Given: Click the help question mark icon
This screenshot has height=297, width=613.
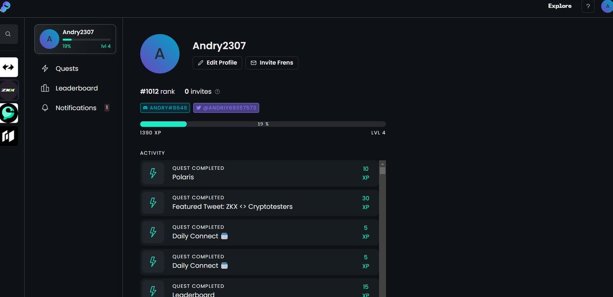Looking at the screenshot, I should click(x=588, y=6).
